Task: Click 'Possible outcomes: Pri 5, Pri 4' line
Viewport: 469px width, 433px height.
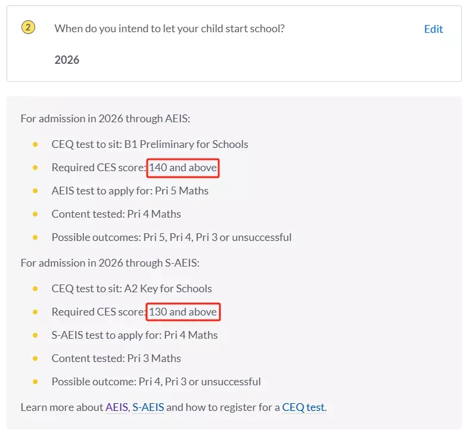Action: point(172,237)
